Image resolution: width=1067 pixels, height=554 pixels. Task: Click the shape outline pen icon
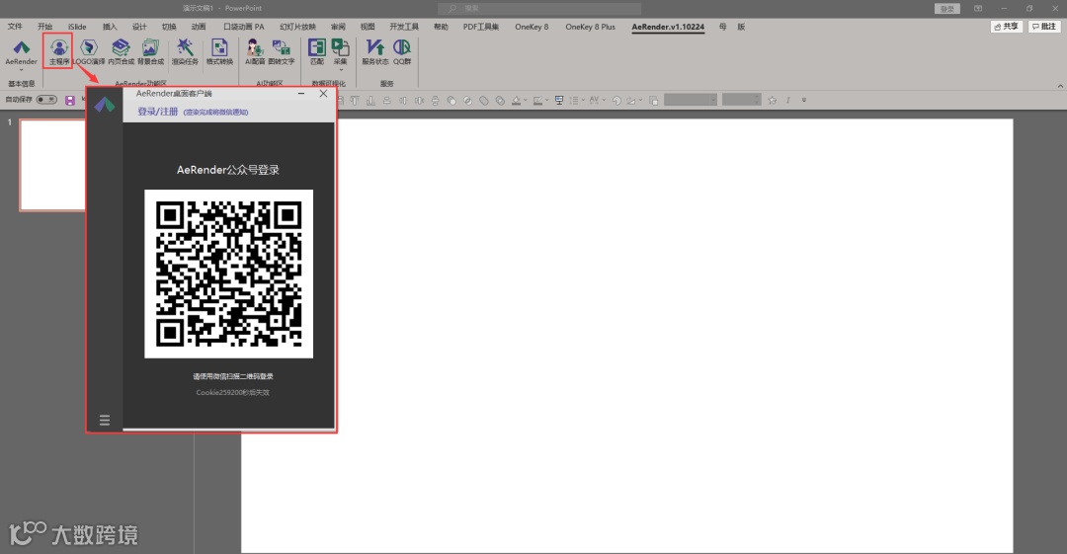click(x=537, y=100)
